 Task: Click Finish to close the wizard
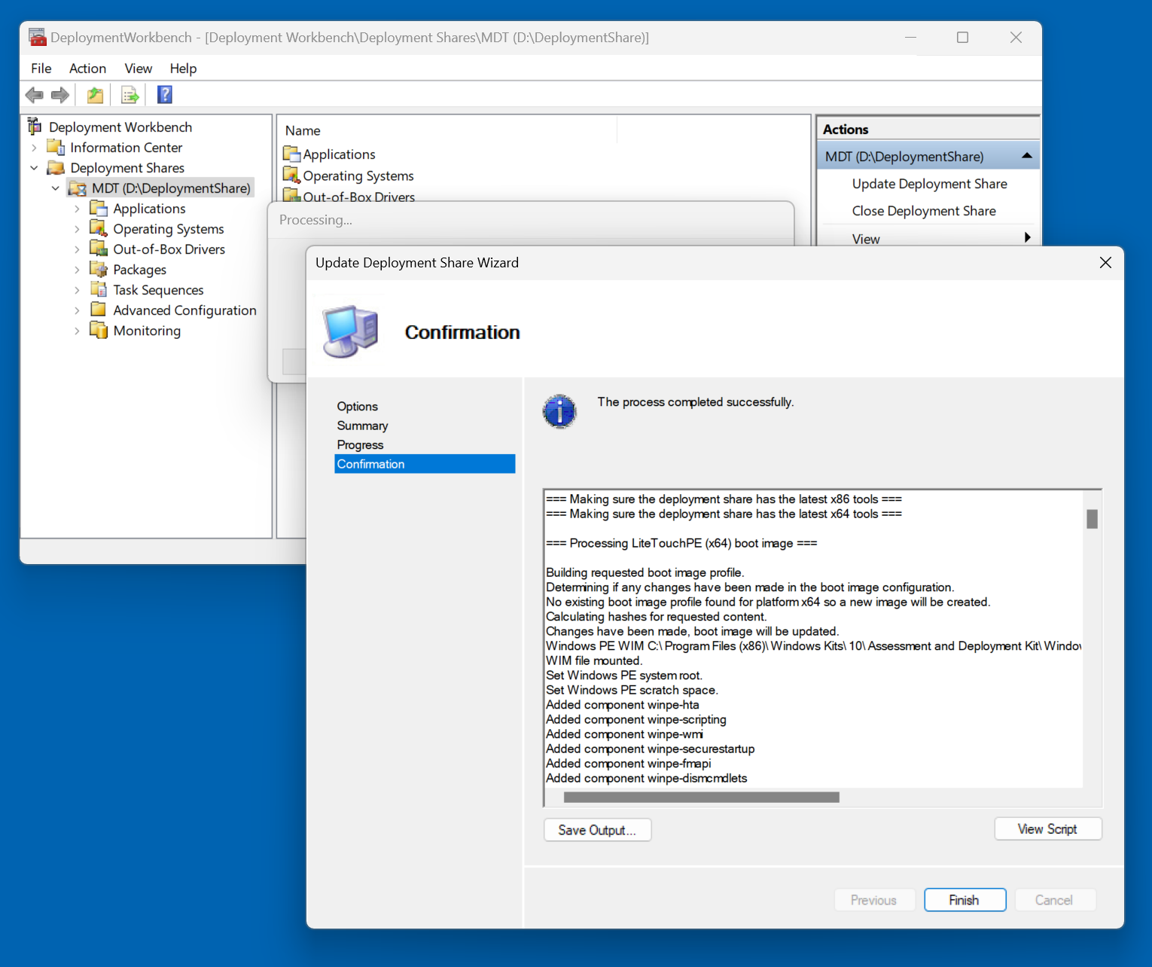click(965, 900)
